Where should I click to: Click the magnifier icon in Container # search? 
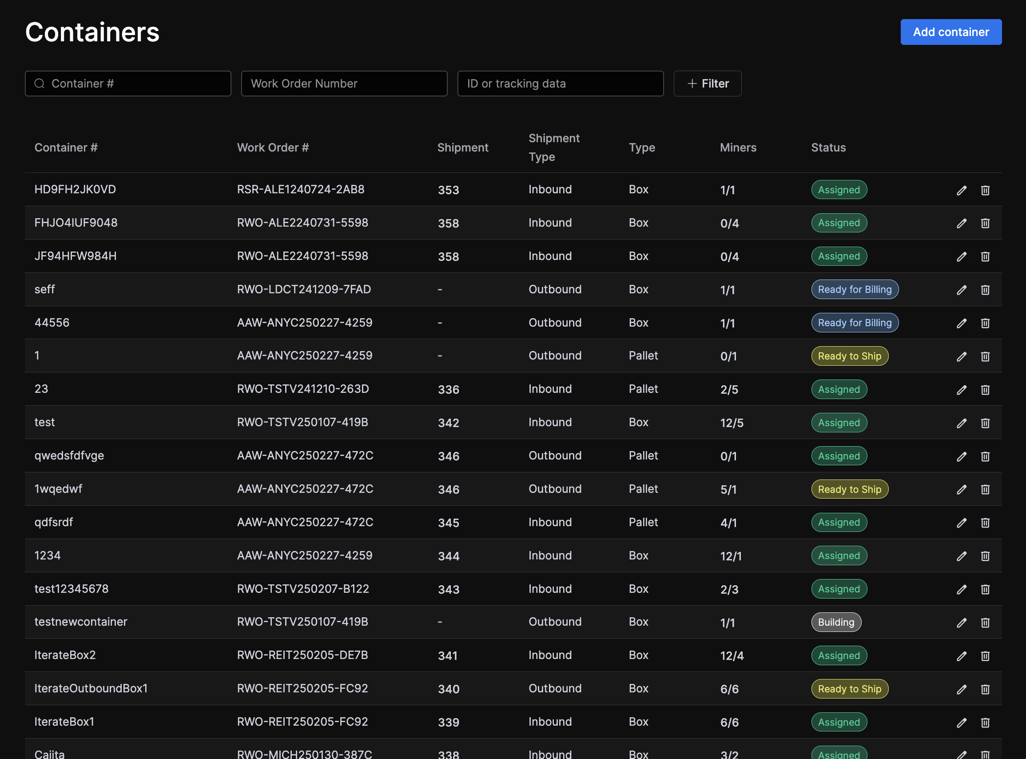[x=40, y=84]
